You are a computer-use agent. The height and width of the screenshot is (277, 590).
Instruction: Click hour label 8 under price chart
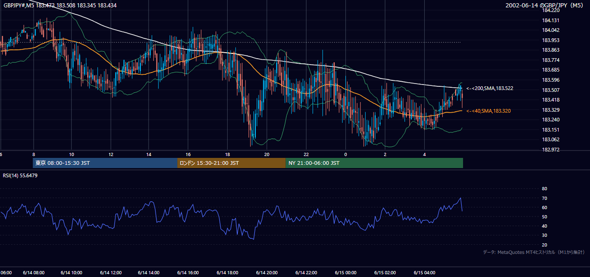(33, 154)
